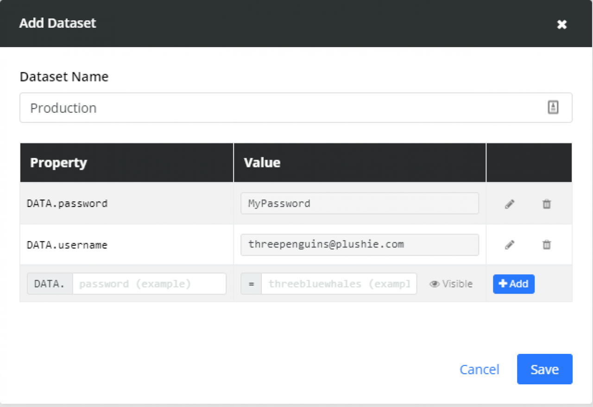Click the eye icon next to Visible

[434, 284]
